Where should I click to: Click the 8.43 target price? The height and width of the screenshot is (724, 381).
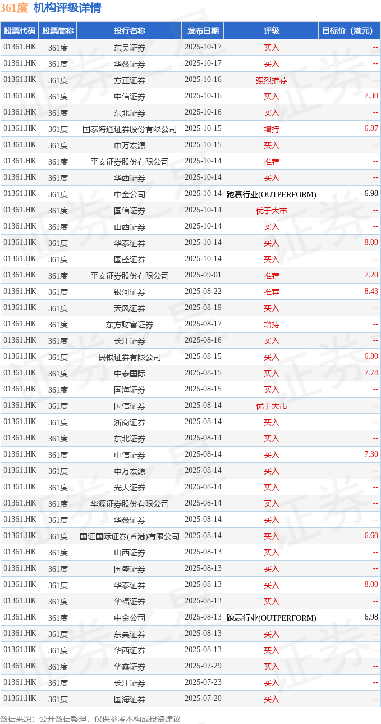371,292
